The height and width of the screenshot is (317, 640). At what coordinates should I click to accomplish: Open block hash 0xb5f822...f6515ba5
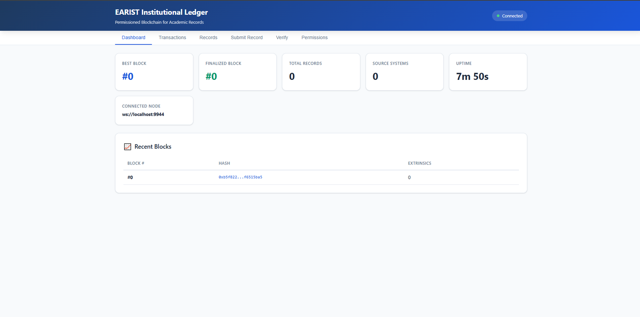point(240,177)
